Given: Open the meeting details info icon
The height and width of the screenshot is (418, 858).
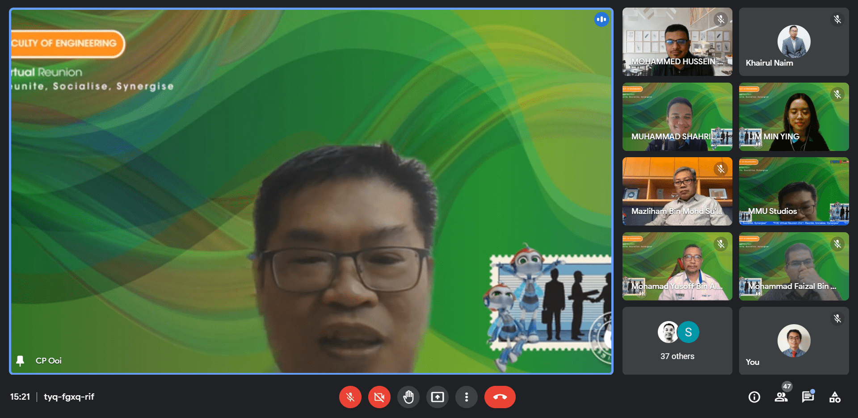Looking at the screenshot, I should pyautogui.click(x=754, y=397).
